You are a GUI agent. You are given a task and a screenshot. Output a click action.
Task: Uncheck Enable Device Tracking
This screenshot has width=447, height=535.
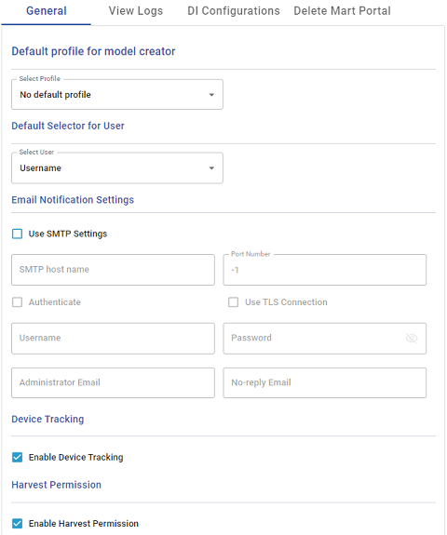[x=17, y=457]
